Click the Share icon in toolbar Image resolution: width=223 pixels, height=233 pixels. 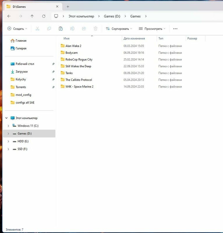pyautogui.click(x=84, y=29)
